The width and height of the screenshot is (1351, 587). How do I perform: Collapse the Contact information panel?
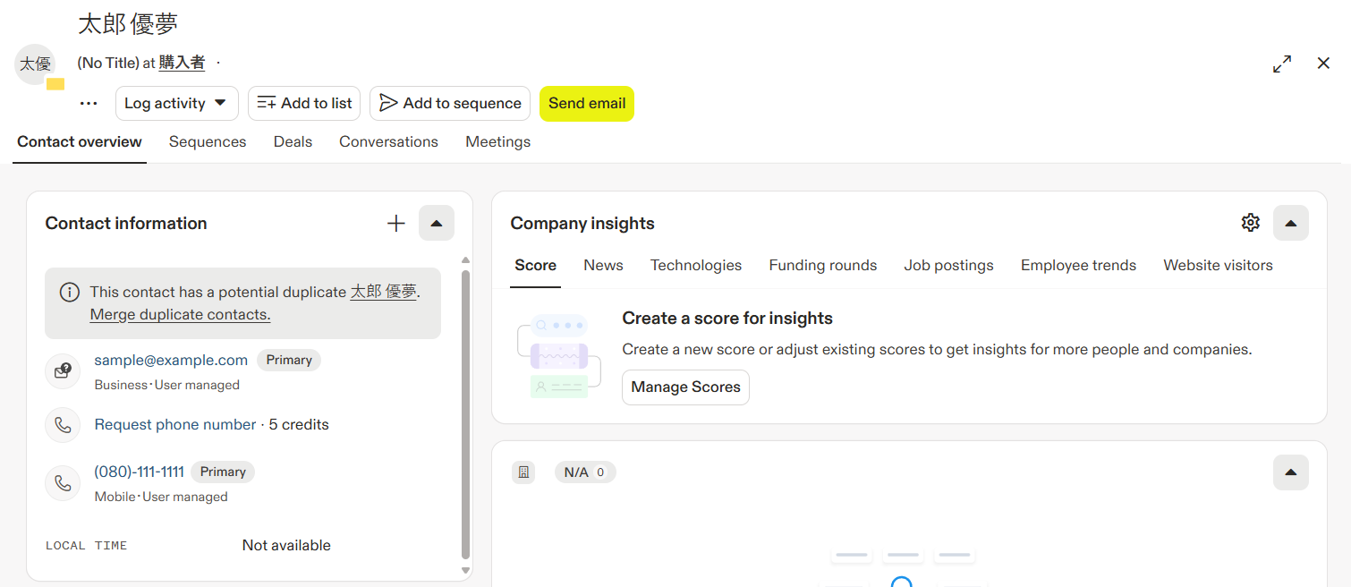(437, 224)
